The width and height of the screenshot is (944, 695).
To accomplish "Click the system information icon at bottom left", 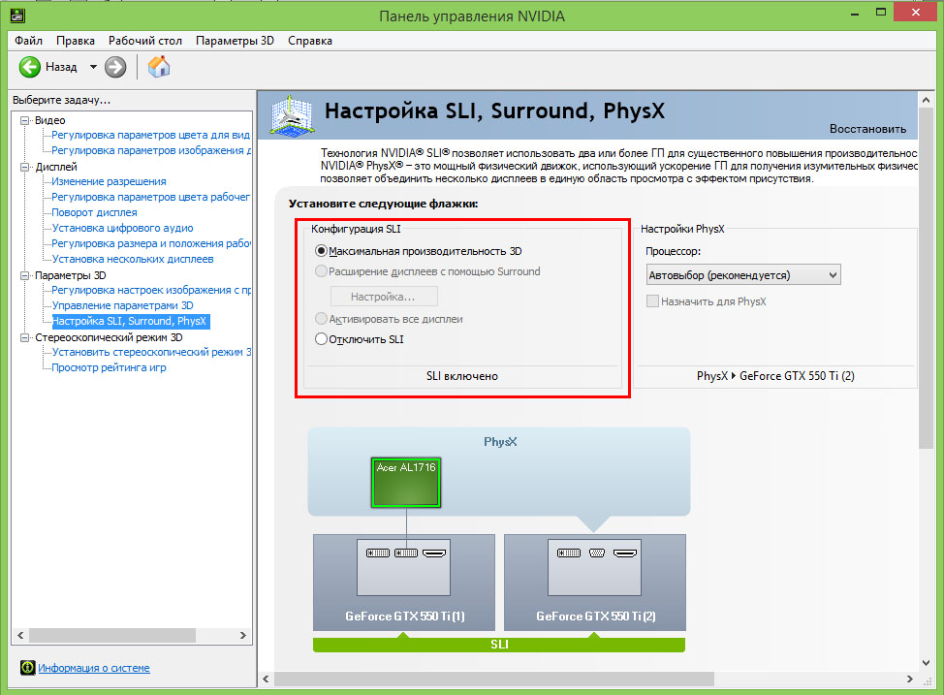I will click(x=27, y=668).
